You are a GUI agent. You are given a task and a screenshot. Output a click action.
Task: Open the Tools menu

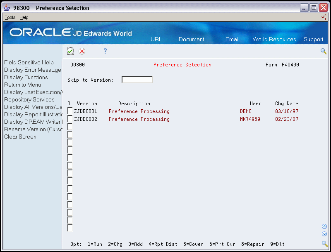point(10,17)
